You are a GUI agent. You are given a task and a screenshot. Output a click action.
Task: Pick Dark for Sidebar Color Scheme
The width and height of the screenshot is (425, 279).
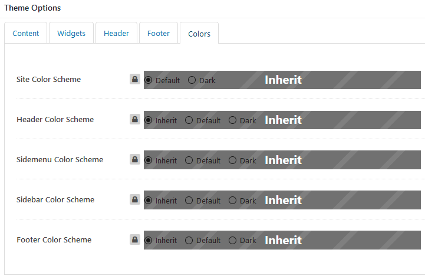tap(232, 201)
